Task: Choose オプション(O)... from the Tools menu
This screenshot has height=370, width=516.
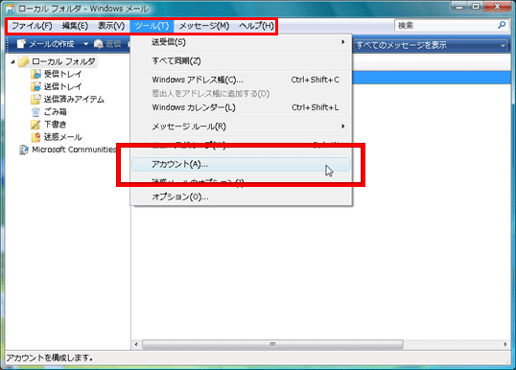Action: 241,197
